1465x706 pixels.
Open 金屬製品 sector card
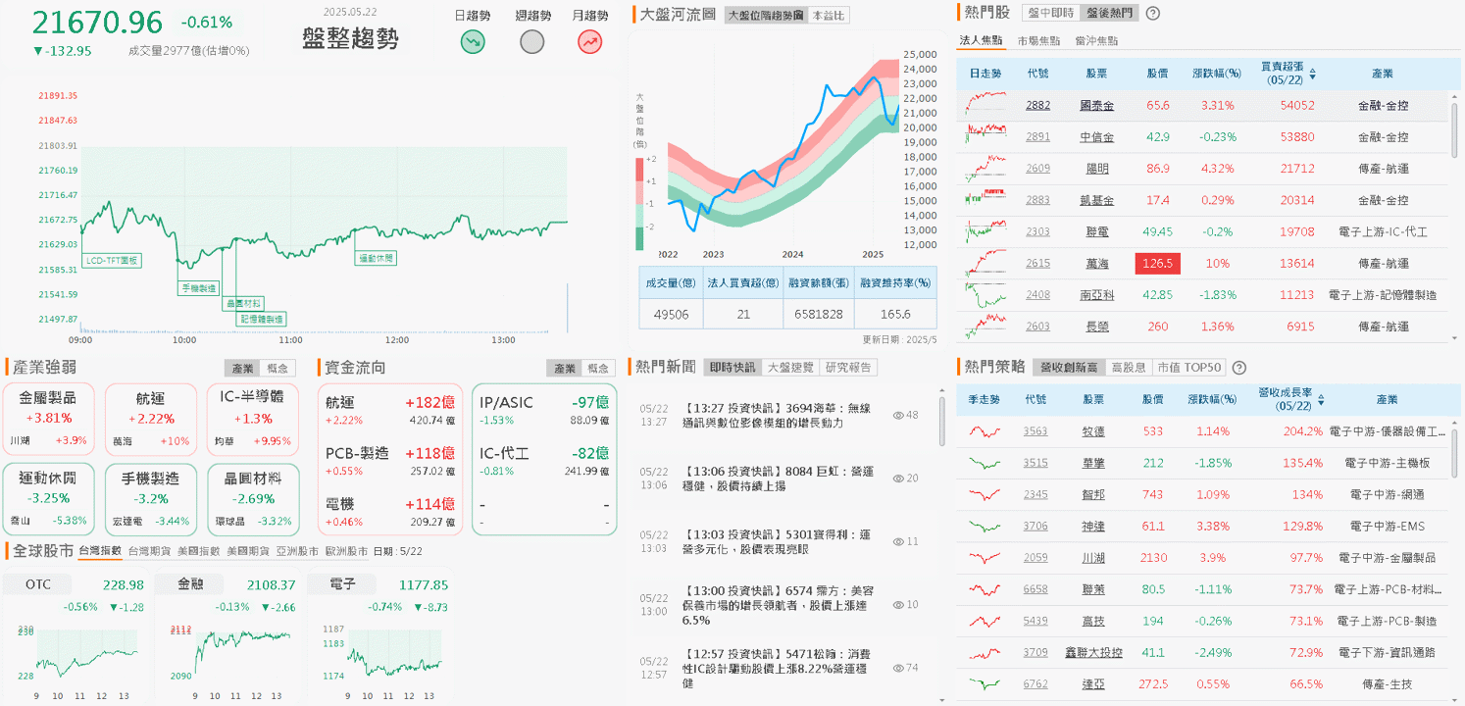pyautogui.click(x=49, y=420)
